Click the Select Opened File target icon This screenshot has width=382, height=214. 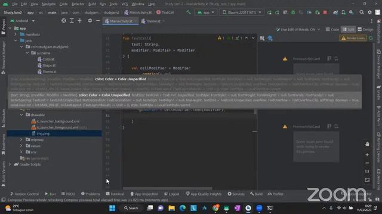pyautogui.click(x=64, y=21)
